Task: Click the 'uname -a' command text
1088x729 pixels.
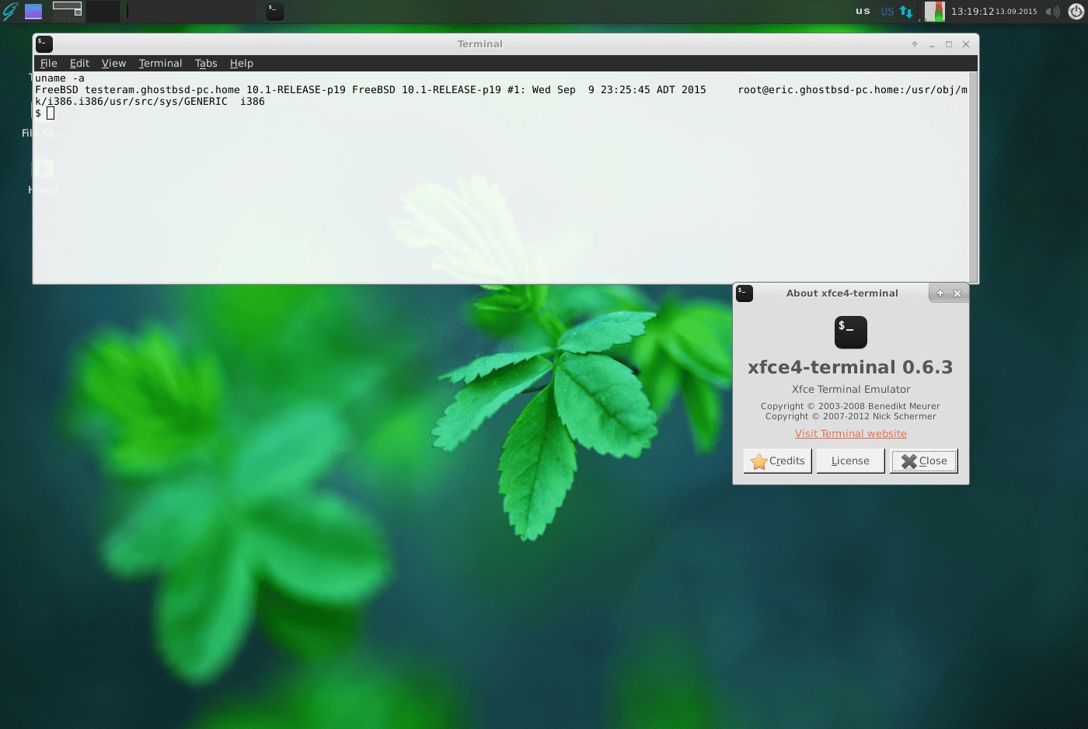Action: tap(60, 78)
